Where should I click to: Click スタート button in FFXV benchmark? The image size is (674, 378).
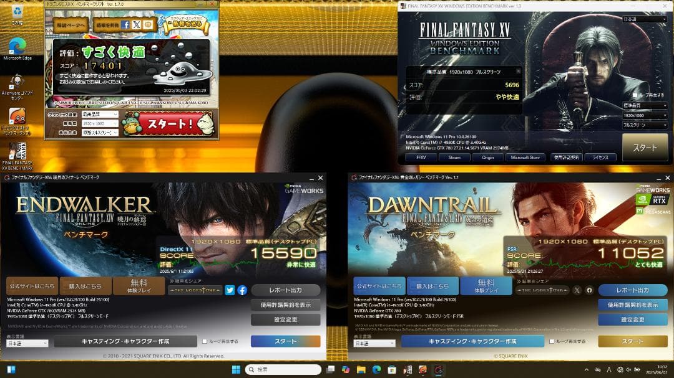pyautogui.click(x=645, y=147)
